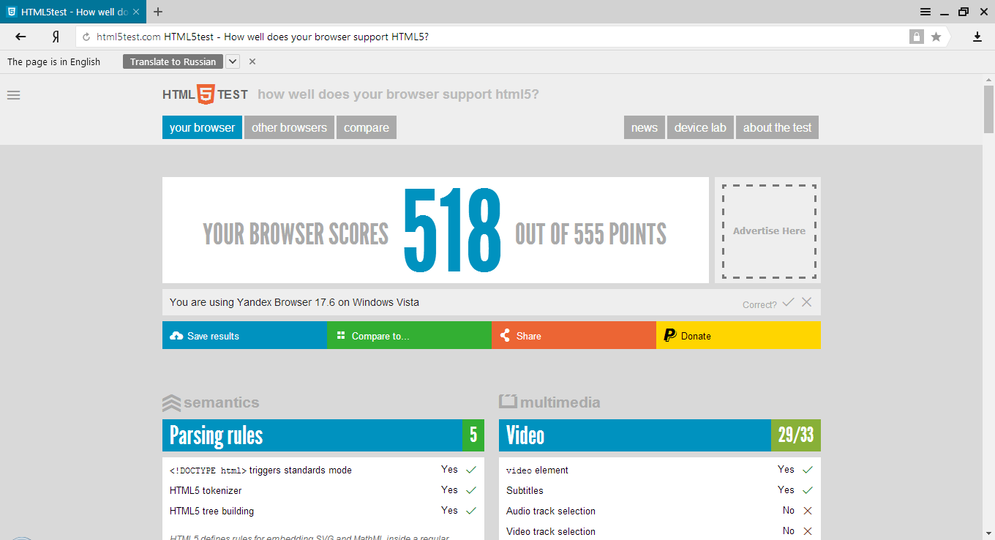Click Translate to Russian
The image size is (995, 540).
[173, 61]
